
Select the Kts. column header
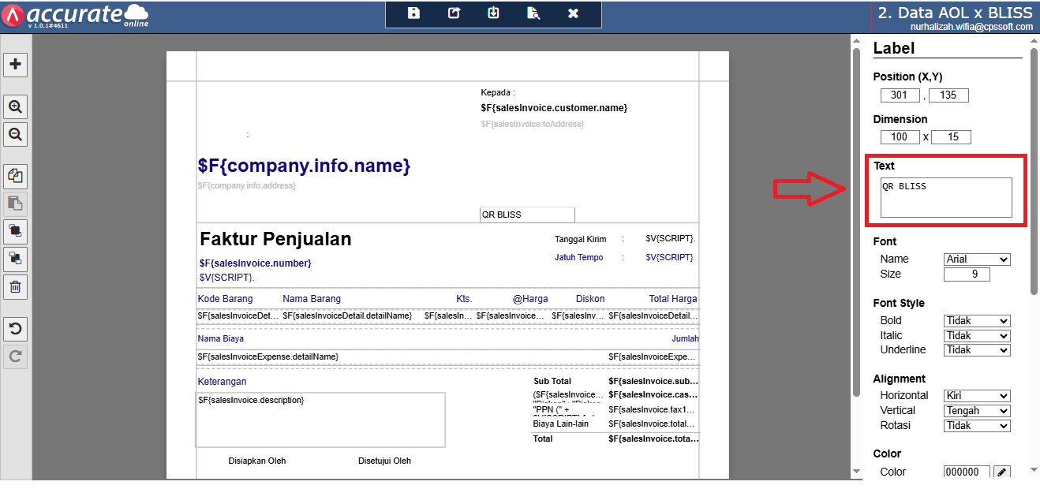click(x=464, y=299)
